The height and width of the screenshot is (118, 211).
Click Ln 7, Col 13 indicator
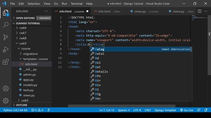tap(107, 110)
